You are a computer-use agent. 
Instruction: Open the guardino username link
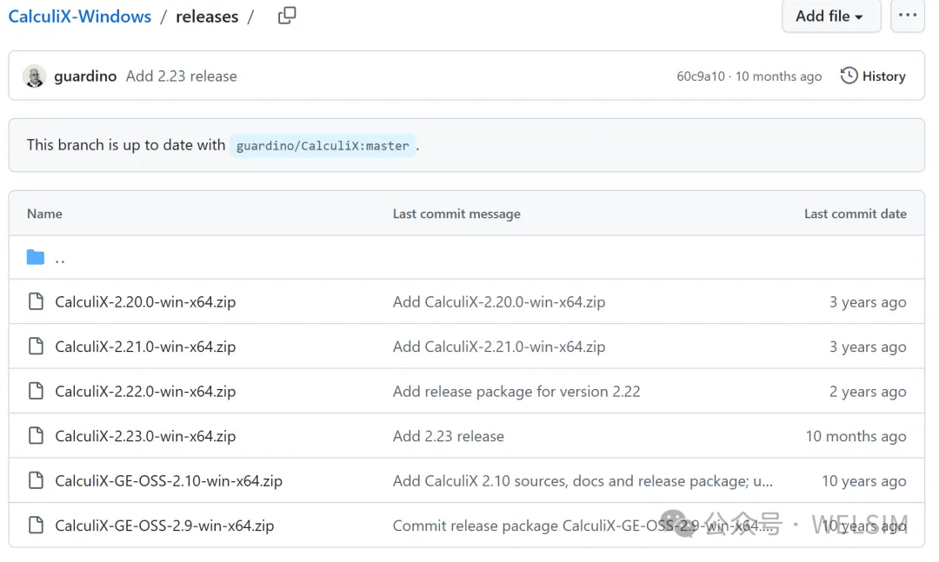[x=85, y=76]
